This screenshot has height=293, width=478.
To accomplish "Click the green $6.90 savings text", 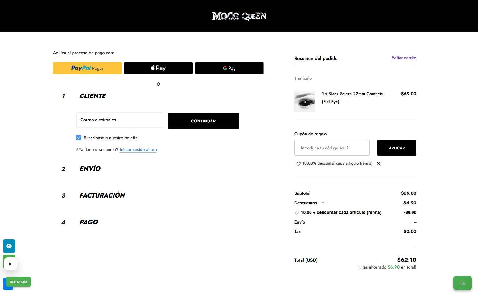I will point(394,267).
